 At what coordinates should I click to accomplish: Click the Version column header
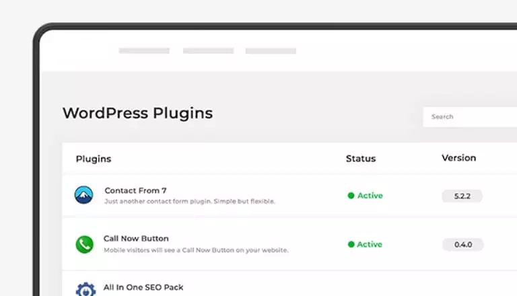458,158
